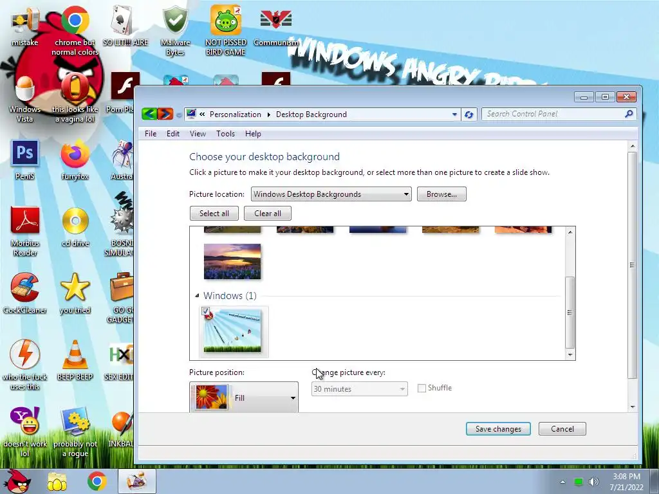
Task: Click the angry bird Start button
Action: tap(16, 481)
